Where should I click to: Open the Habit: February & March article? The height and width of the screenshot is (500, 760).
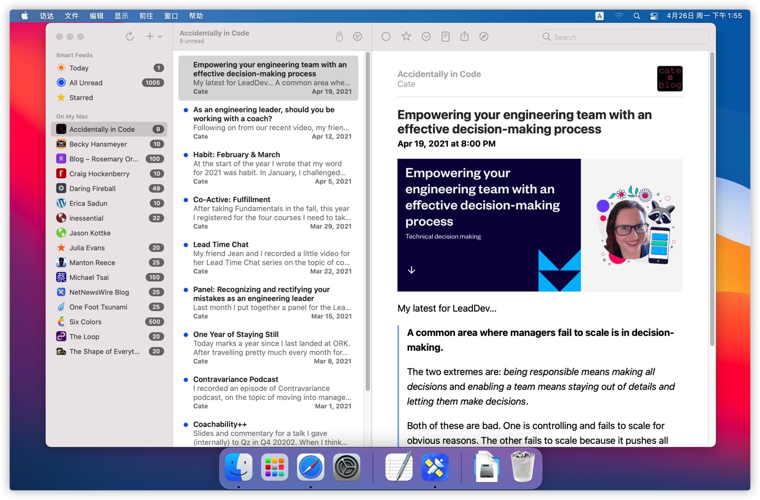268,168
